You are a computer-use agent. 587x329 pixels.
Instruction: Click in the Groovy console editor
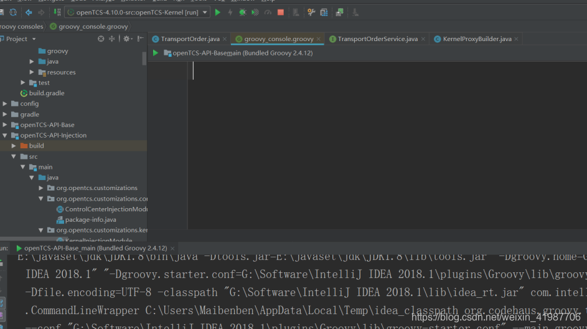coord(387,145)
